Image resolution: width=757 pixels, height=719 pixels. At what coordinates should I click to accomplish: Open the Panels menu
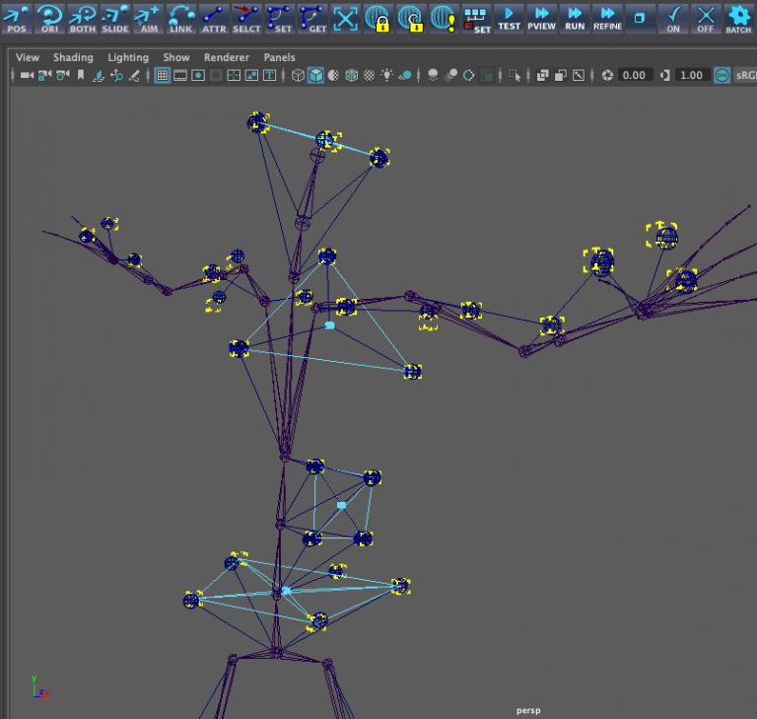coord(279,58)
